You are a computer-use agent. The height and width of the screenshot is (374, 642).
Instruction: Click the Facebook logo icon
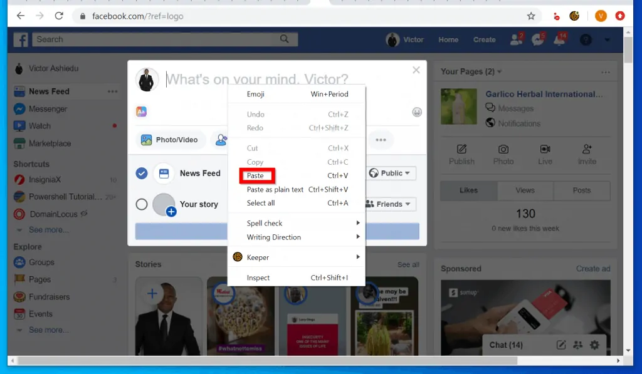(21, 39)
